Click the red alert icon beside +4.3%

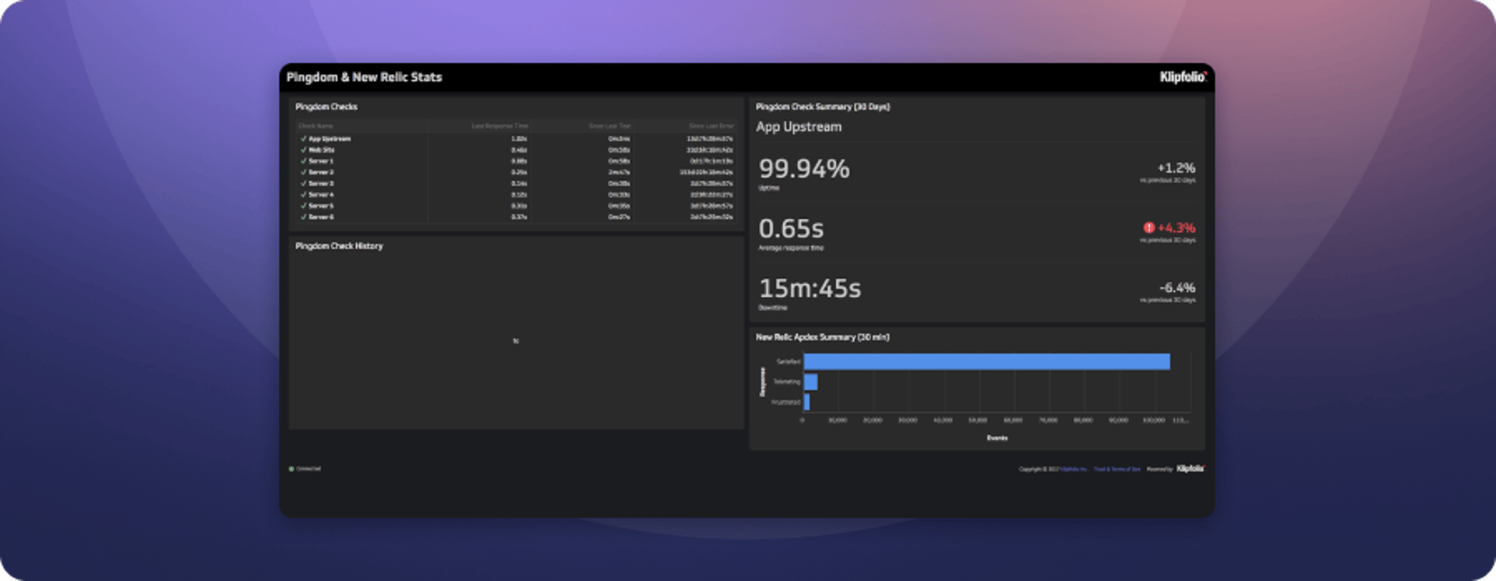click(x=1148, y=227)
